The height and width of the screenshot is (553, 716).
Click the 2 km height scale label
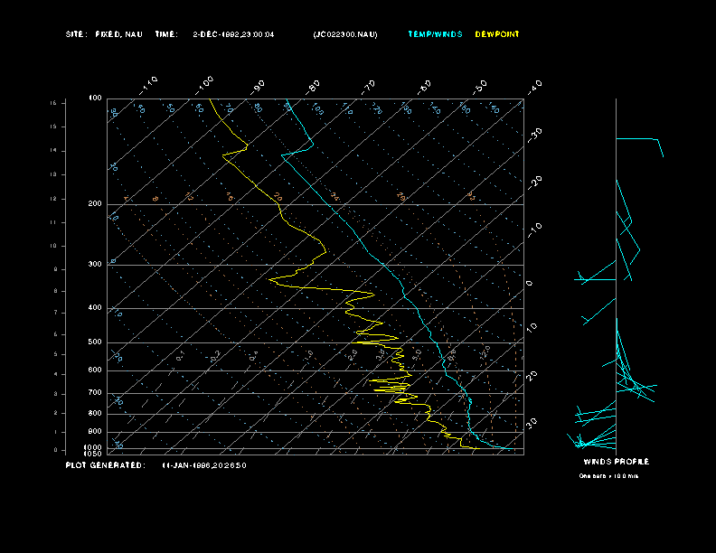pos(55,413)
